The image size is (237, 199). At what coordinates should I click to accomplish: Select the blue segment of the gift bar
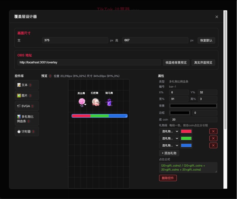(118, 116)
